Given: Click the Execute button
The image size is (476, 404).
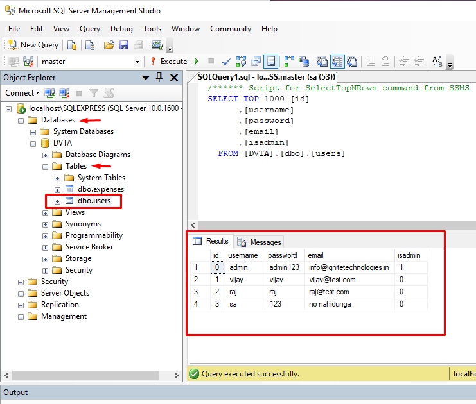Looking at the screenshot, I should (x=169, y=62).
